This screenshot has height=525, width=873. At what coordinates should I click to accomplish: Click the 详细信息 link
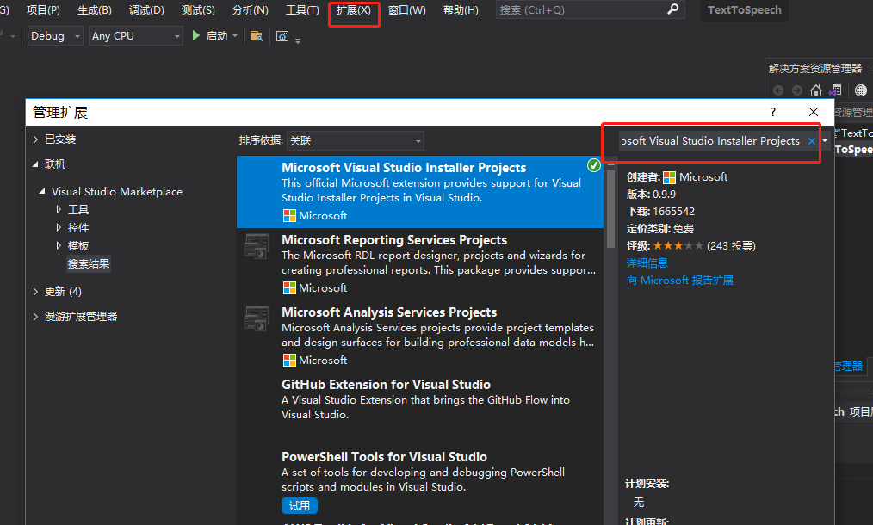647,262
